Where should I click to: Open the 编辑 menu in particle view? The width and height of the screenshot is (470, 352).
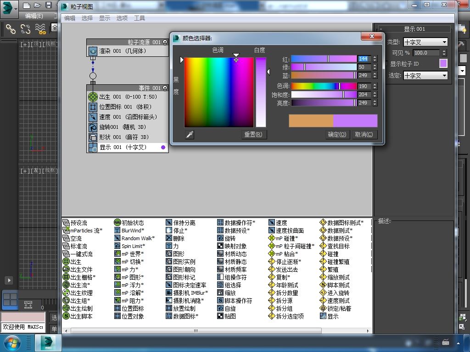[x=70, y=18]
